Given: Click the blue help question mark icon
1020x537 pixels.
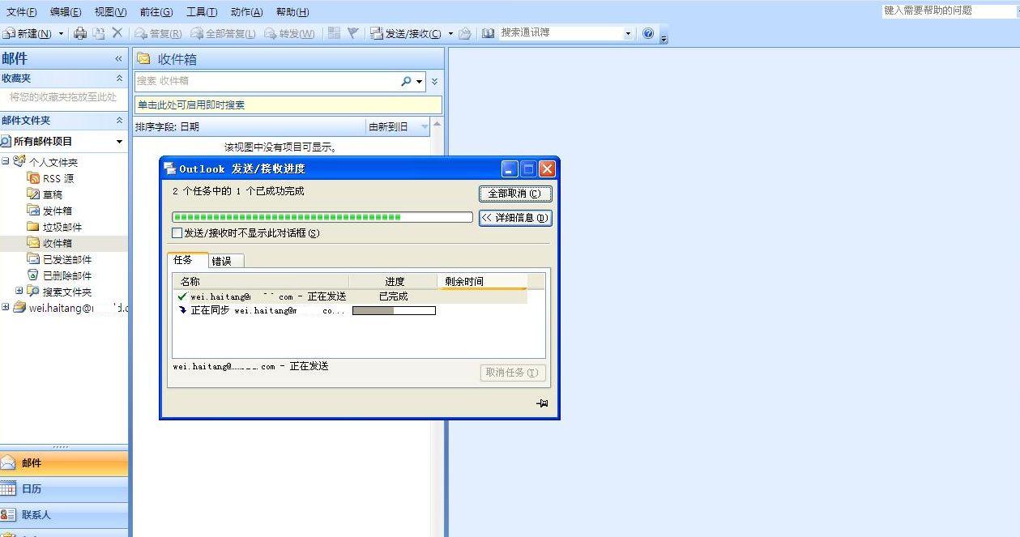Looking at the screenshot, I should [648, 33].
